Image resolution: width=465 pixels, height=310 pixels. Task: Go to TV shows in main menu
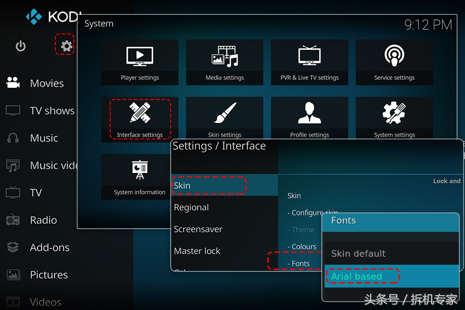coord(52,111)
